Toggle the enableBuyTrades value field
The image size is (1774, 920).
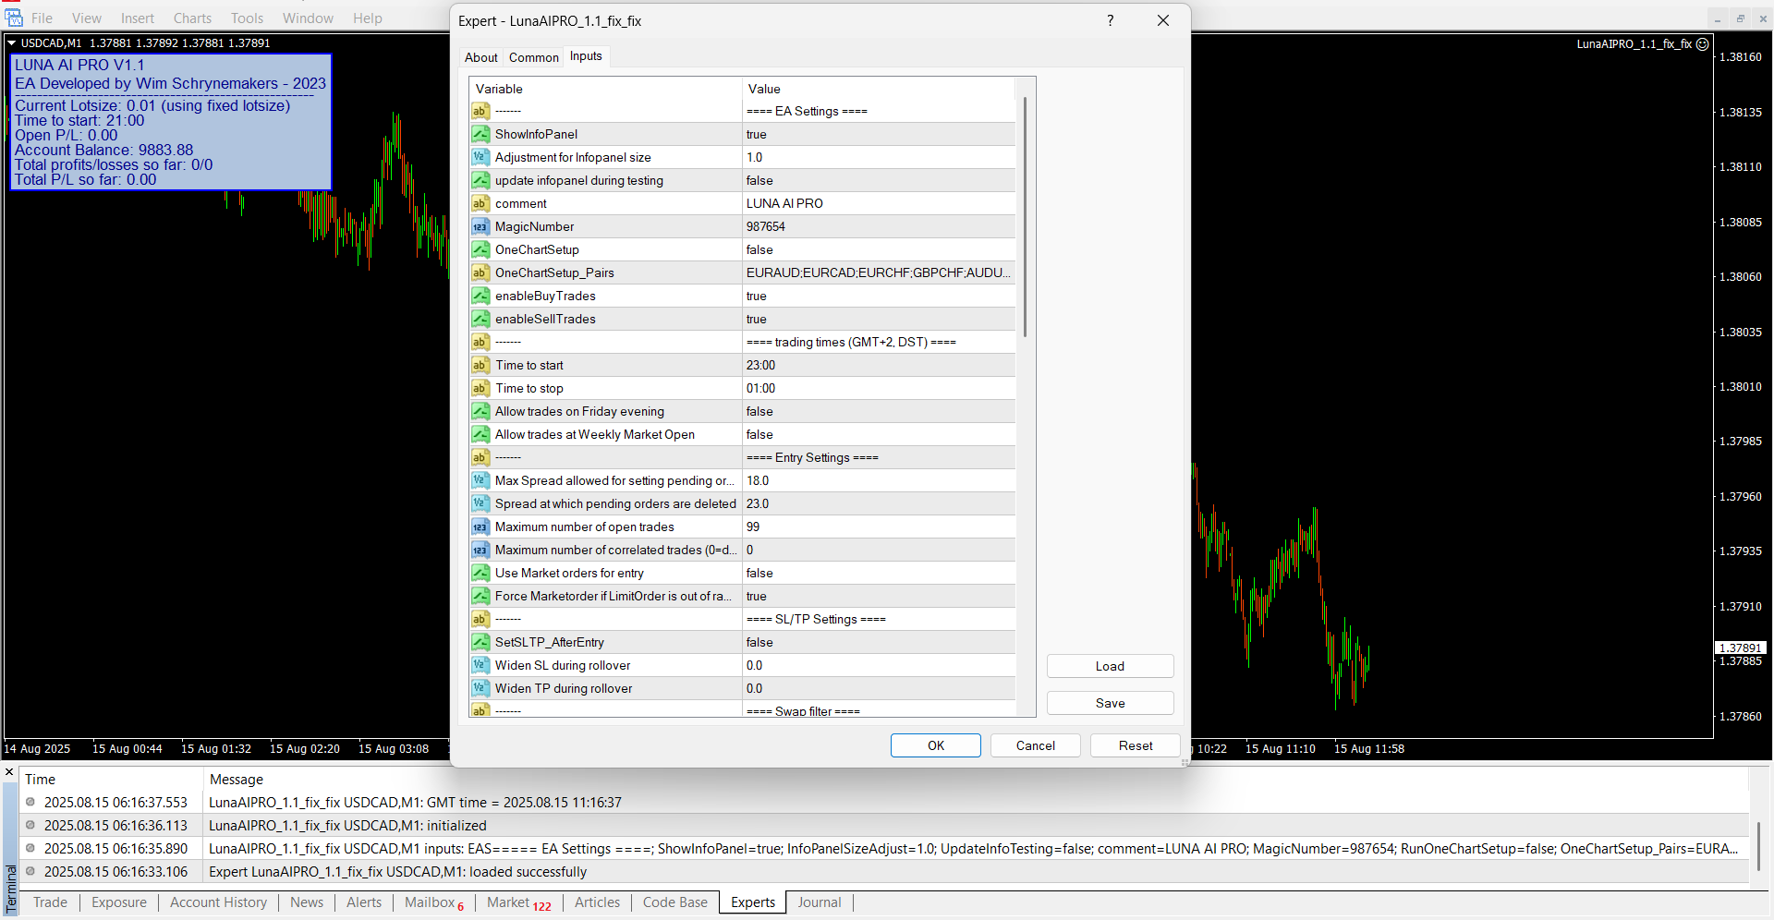(x=878, y=296)
